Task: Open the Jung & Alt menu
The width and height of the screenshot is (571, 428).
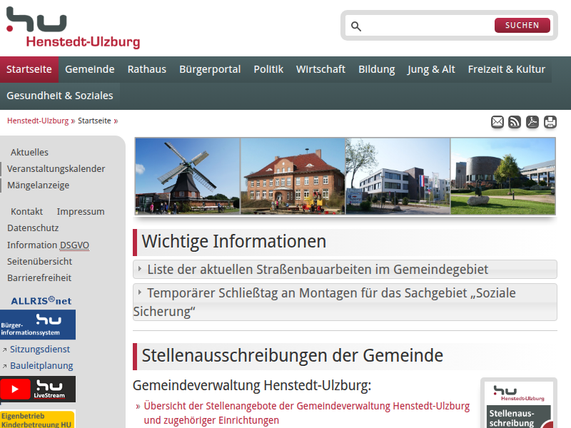Action: 431,69
